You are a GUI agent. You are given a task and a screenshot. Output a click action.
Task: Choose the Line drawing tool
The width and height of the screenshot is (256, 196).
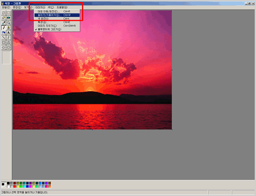coord(4,37)
